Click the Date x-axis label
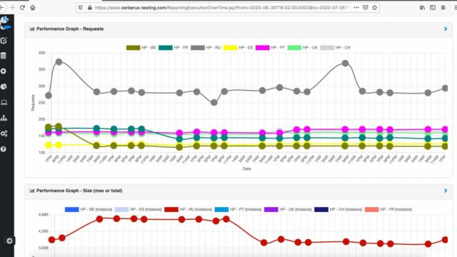The width and height of the screenshot is (457, 257). [246, 168]
